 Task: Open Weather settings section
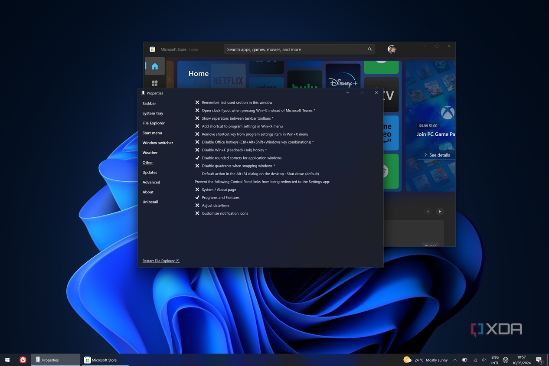[150, 153]
